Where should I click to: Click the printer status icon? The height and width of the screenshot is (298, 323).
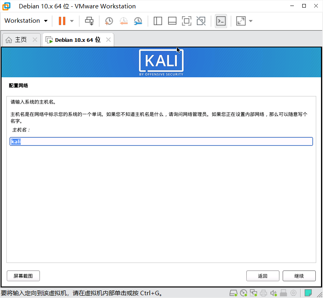(264, 293)
